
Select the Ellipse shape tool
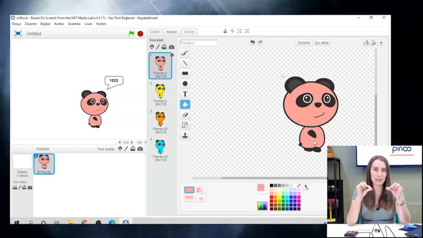pos(185,84)
